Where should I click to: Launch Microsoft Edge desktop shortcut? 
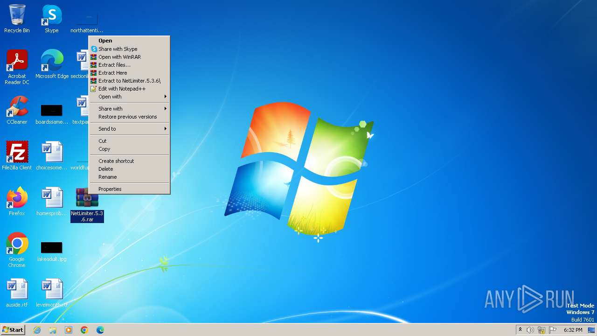(52, 64)
